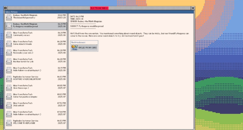Click envelope icon beside "The beautiful geometry"
The image size is (243, 130).
click(9, 17)
